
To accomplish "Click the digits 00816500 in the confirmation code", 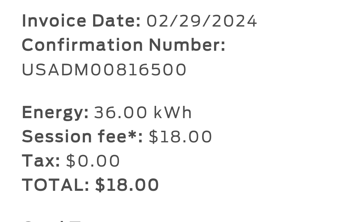I will 139,70.
